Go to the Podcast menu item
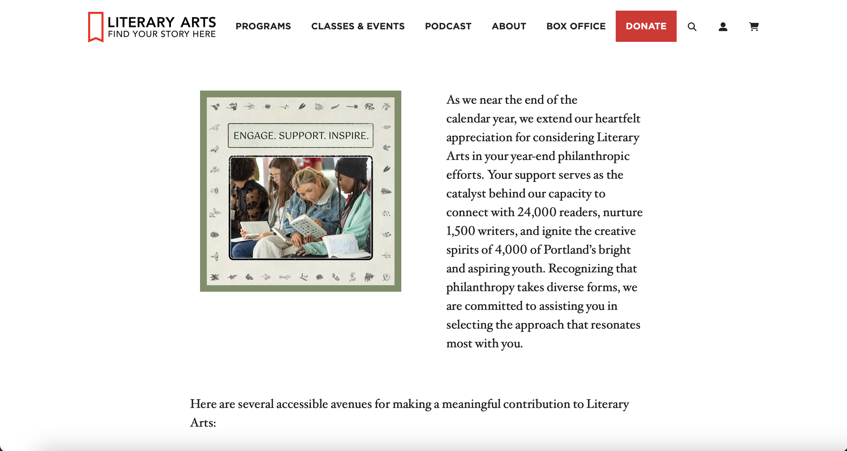Viewport: 847px width, 451px height. (448, 26)
